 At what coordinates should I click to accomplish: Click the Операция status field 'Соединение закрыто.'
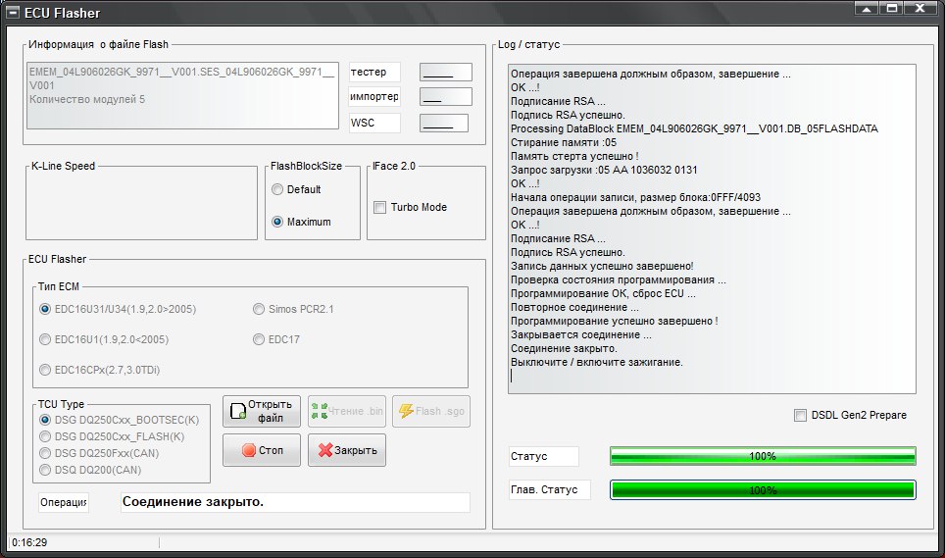295,502
